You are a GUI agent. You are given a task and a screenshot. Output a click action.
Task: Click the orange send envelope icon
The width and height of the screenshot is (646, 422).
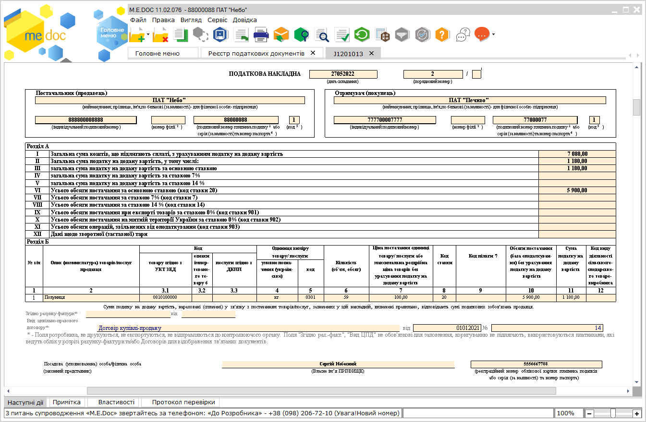281,35
